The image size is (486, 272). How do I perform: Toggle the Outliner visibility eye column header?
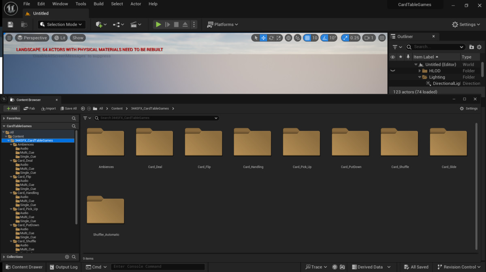click(x=392, y=57)
